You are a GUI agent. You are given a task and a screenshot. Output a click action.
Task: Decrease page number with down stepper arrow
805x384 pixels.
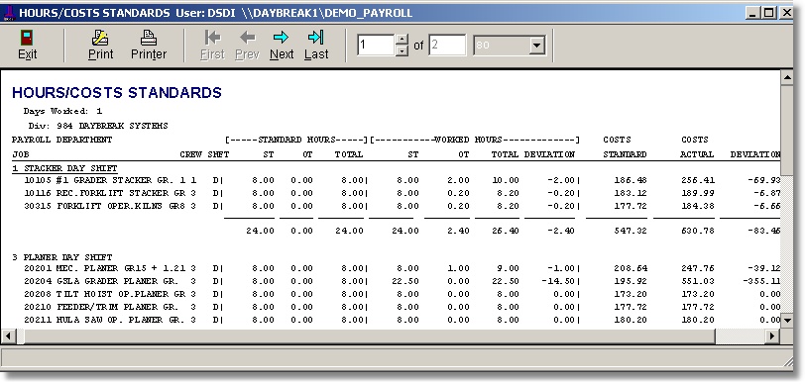(402, 50)
